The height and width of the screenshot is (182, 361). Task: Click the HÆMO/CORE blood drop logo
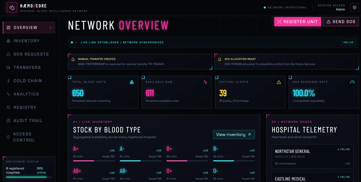[12, 8]
